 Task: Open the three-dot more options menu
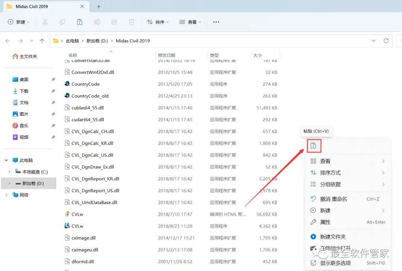(x=216, y=22)
